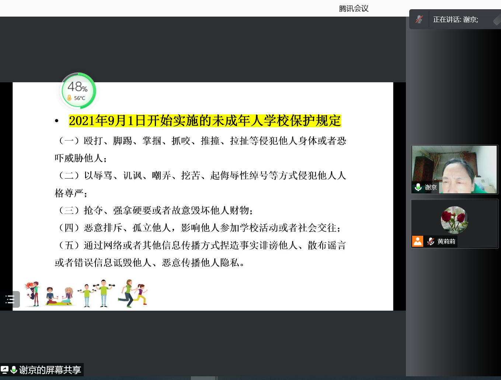Select 黄莉莉's rose avatar picture
Viewport: 501px width, 380px height.
[455, 220]
